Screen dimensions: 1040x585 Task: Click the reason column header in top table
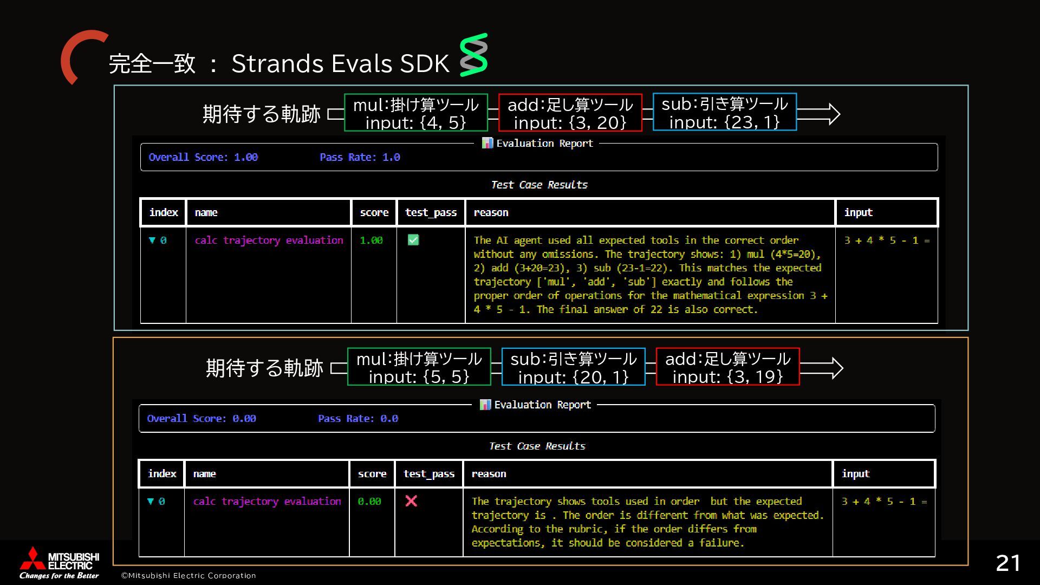pyautogui.click(x=491, y=212)
